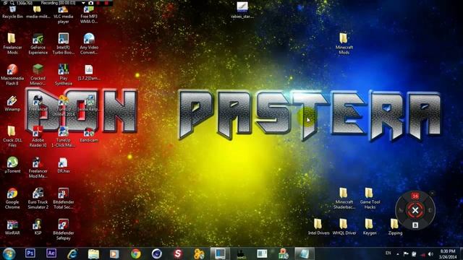463x260 pixels.
Task: Open the volume control in system tray
Action: [x=431, y=254]
